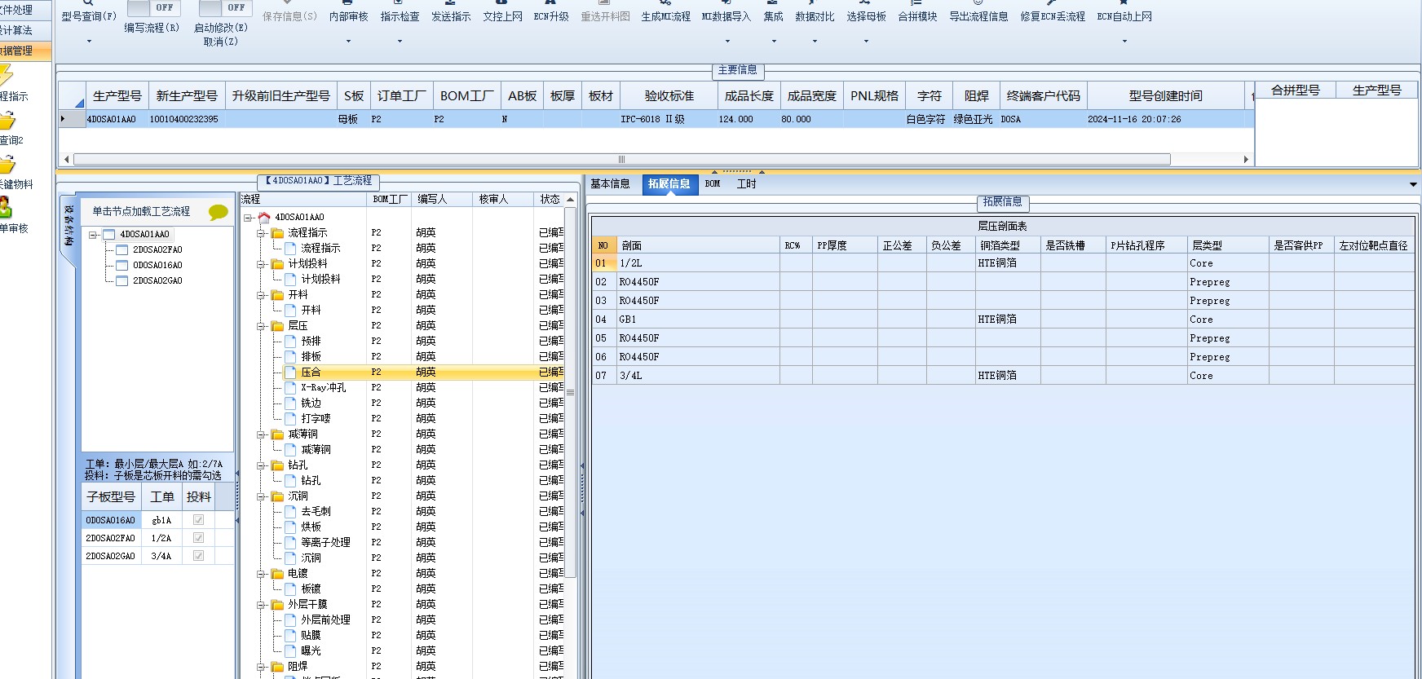Image resolution: width=1422 pixels, height=679 pixels.
Task: Click the document icon for 曝光
Action: pyautogui.click(x=290, y=650)
